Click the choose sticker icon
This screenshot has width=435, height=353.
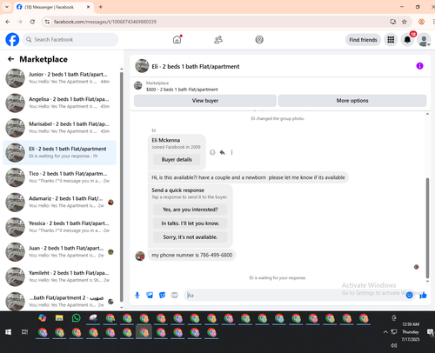click(x=162, y=295)
